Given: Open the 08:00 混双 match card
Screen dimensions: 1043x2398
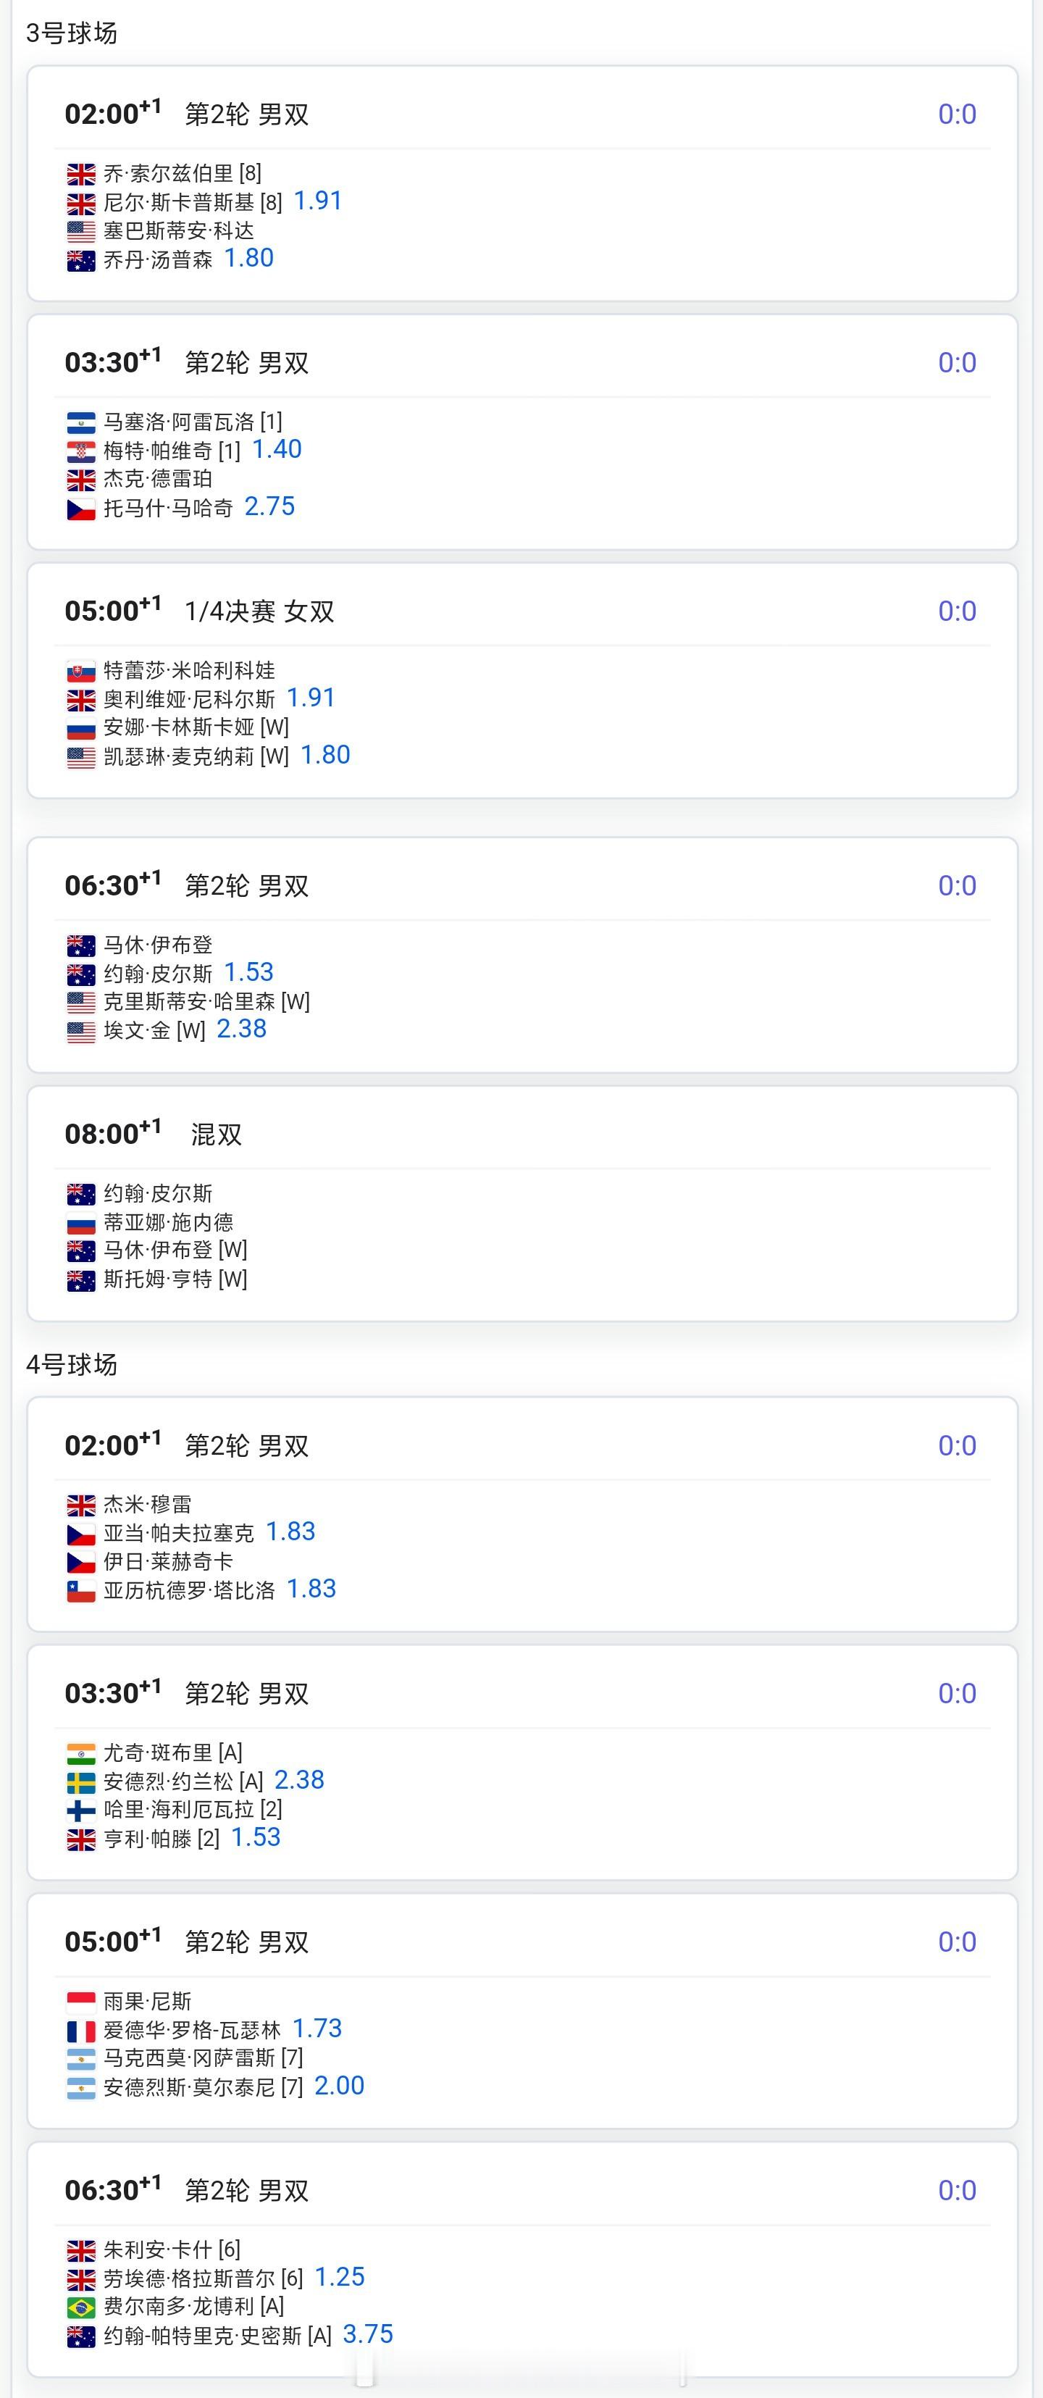Looking at the screenshot, I should pos(522,1203).
